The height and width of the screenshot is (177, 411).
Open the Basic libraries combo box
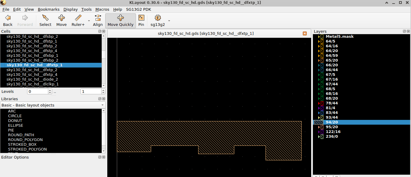coord(53,105)
